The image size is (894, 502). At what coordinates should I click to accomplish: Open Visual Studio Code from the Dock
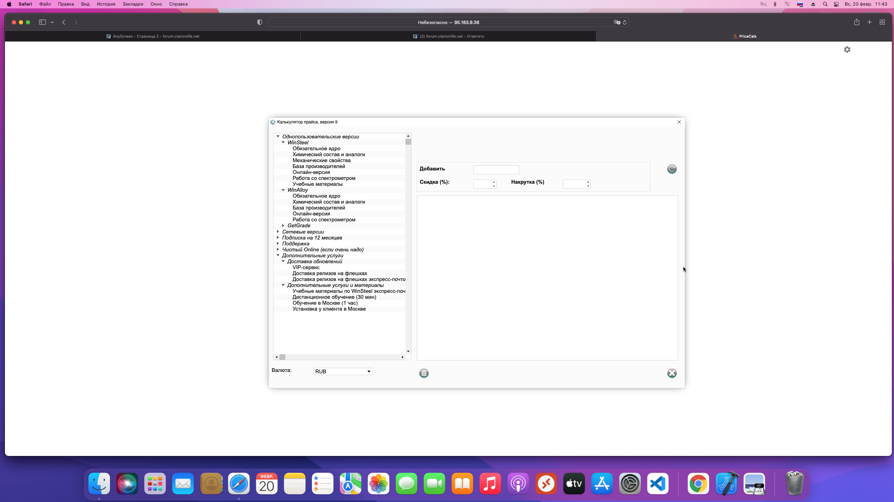click(x=658, y=484)
